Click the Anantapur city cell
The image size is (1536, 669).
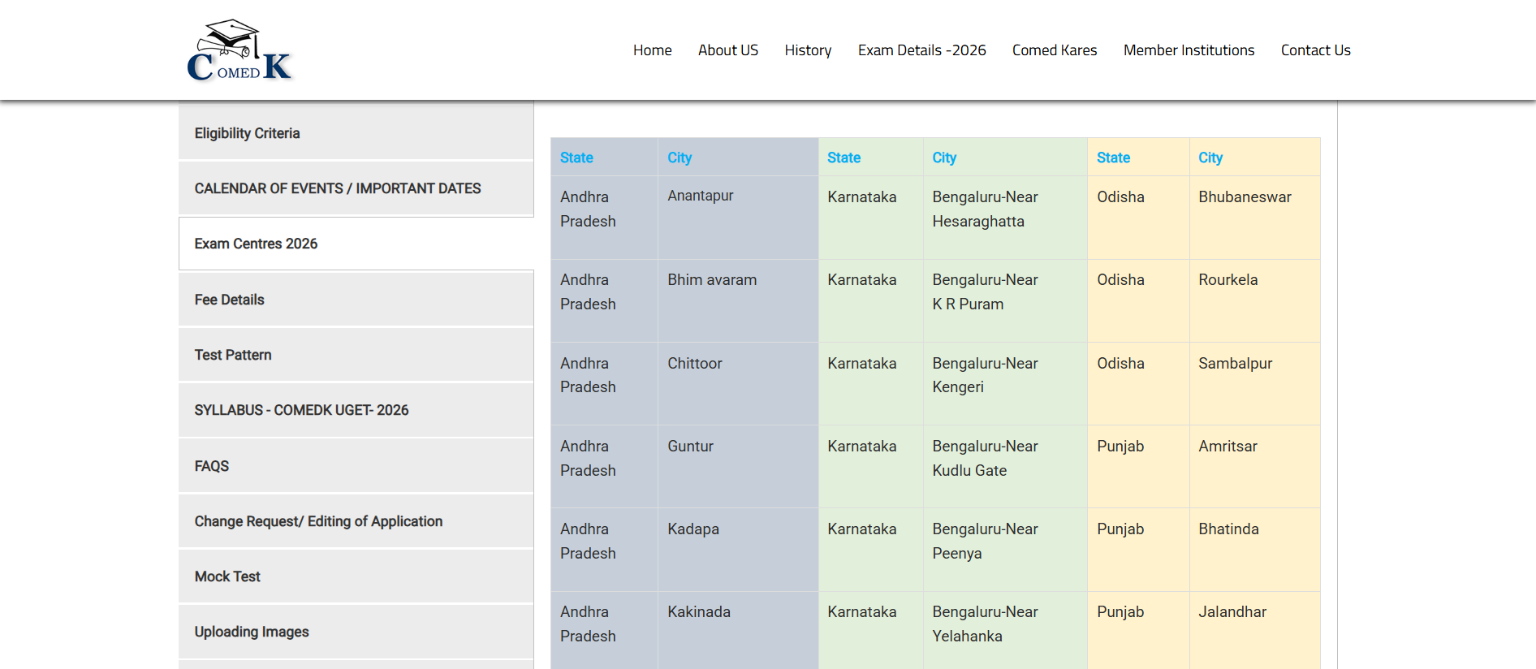coord(700,196)
